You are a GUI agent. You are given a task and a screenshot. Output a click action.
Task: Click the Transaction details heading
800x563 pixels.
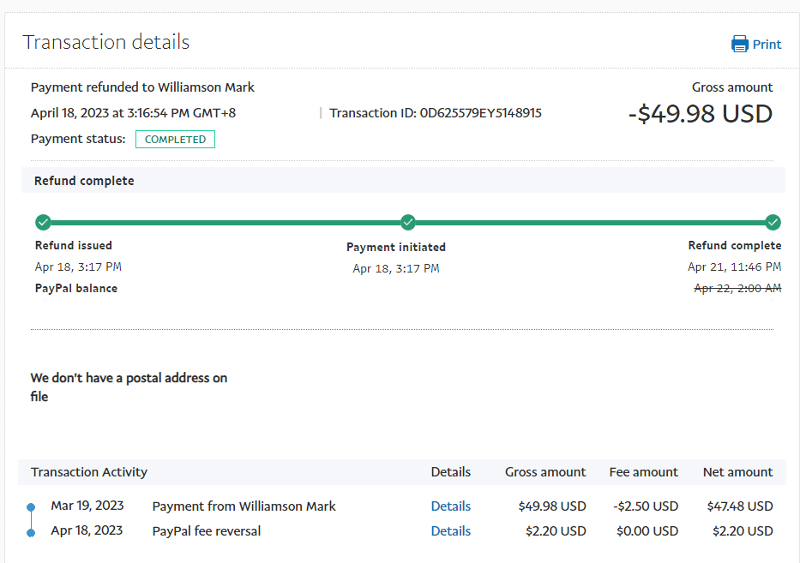click(106, 42)
